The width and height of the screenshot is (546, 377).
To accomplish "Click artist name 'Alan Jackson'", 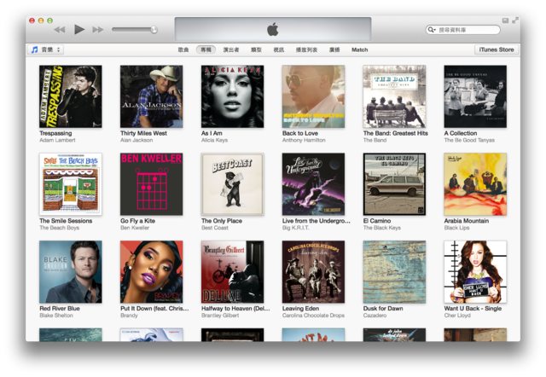I will pos(136,140).
